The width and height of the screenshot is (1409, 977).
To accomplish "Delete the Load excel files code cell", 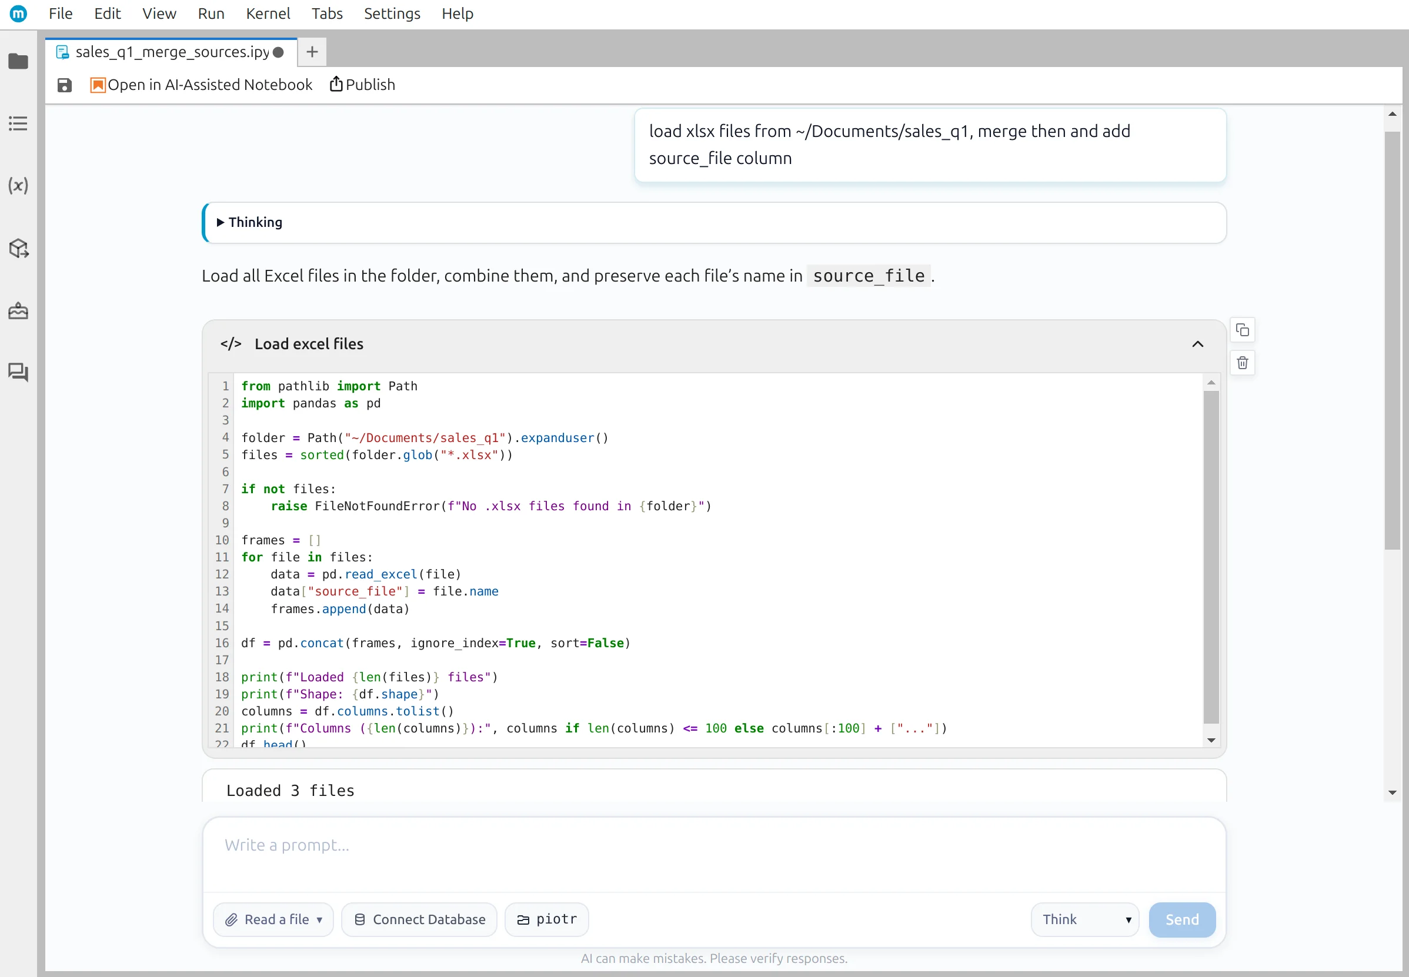I will coord(1242,363).
